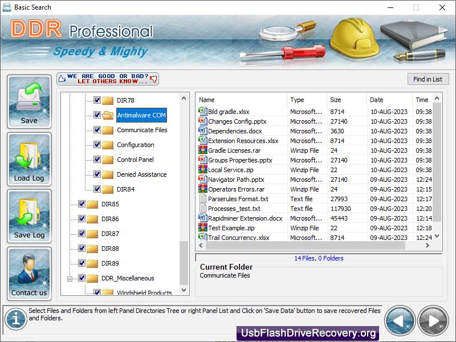Click the text file icon for Parserules Format.txt

point(202,198)
